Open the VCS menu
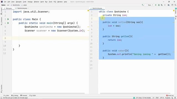 pos(55,2)
